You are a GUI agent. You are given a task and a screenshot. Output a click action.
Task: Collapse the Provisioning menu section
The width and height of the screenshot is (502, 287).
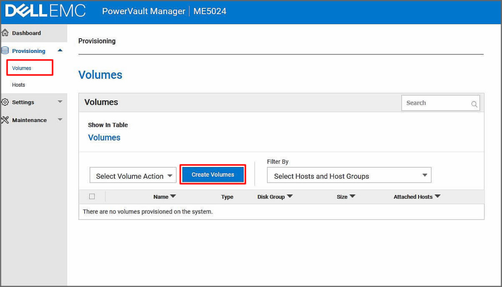pos(60,50)
